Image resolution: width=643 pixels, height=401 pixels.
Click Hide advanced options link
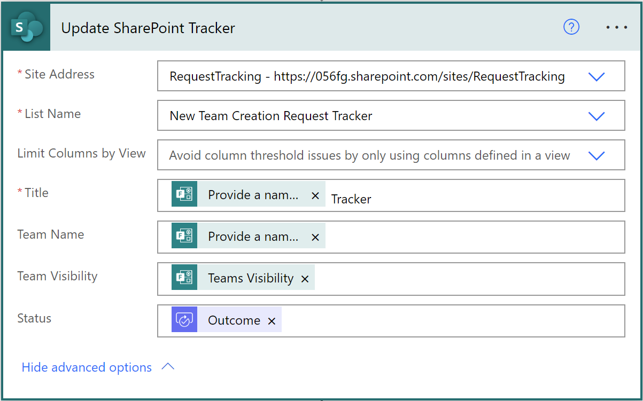click(87, 367)
